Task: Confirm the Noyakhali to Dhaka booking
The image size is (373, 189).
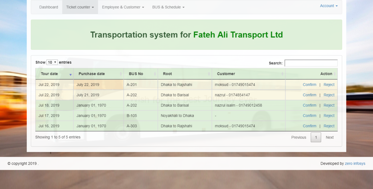Action: 309,116
